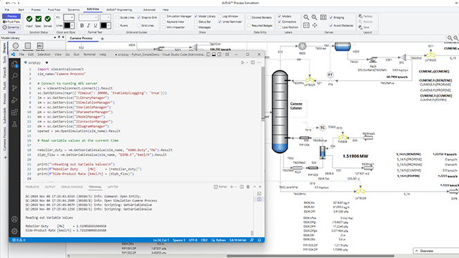The height and width of the screenshot is (258, 459).
Task: Select the Fluid Flow mode button
Action: click(x=11, y=21)
